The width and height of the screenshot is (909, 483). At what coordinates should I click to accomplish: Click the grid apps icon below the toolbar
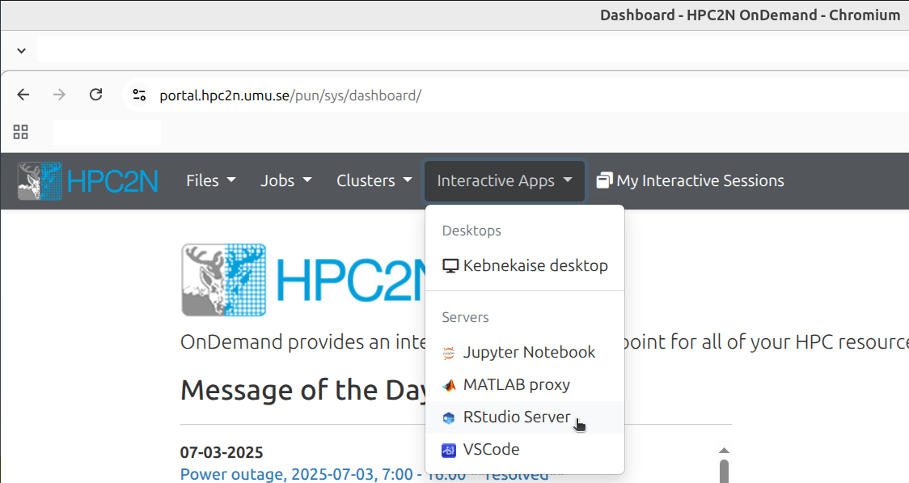(20, 131)
